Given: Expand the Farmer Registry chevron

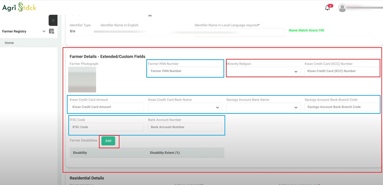Looking at the screenshot, I should (x=44, y=31).
